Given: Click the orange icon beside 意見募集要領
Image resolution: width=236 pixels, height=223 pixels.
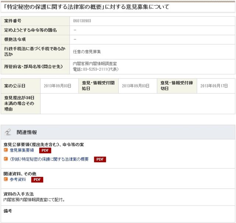Looking at the screenshot, I should pyautogui.click(x=6, y=150).
